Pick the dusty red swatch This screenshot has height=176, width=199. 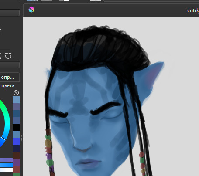pos(16,169)
